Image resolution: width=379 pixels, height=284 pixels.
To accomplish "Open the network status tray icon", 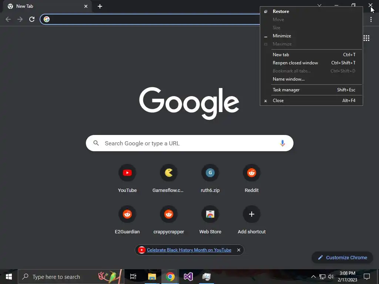I will click(322, 277).
